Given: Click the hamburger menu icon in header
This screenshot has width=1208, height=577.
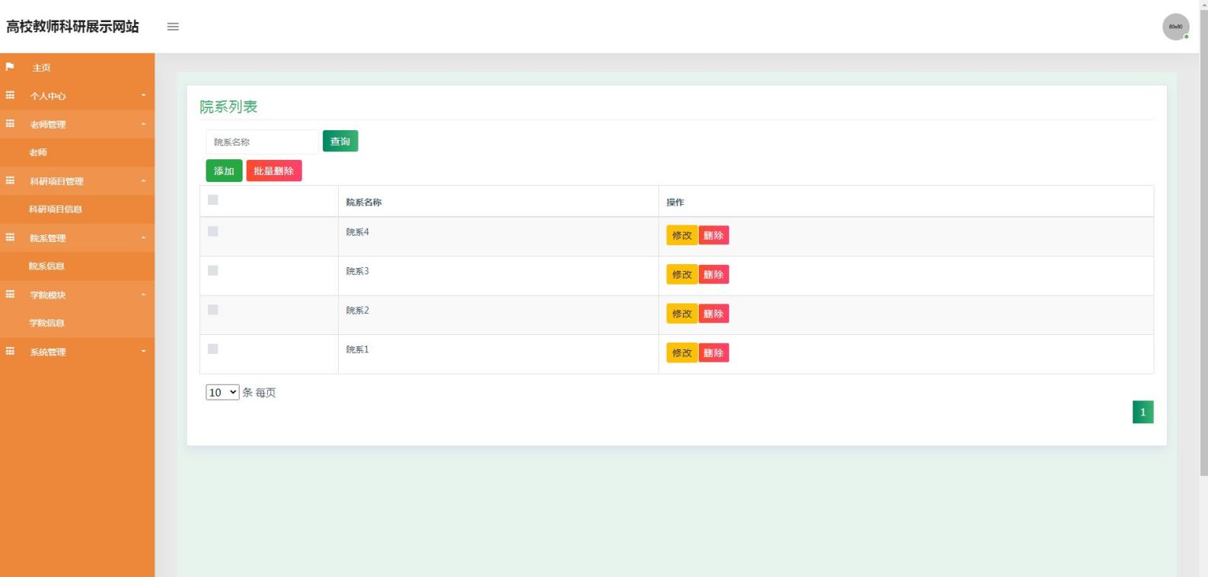Looking at the screenshot, I should click(x=173, y=27).
